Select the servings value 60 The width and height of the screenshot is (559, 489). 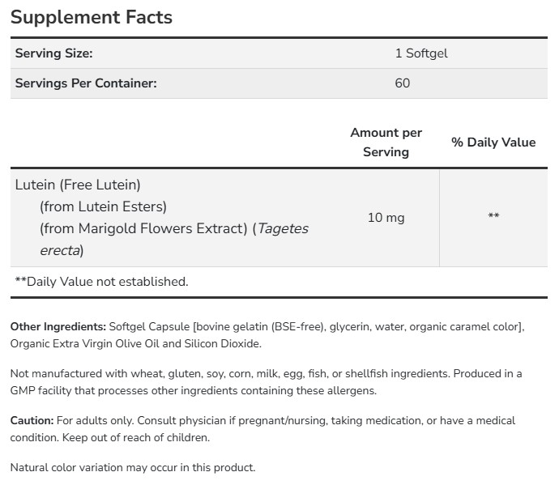tap(403, 83)
